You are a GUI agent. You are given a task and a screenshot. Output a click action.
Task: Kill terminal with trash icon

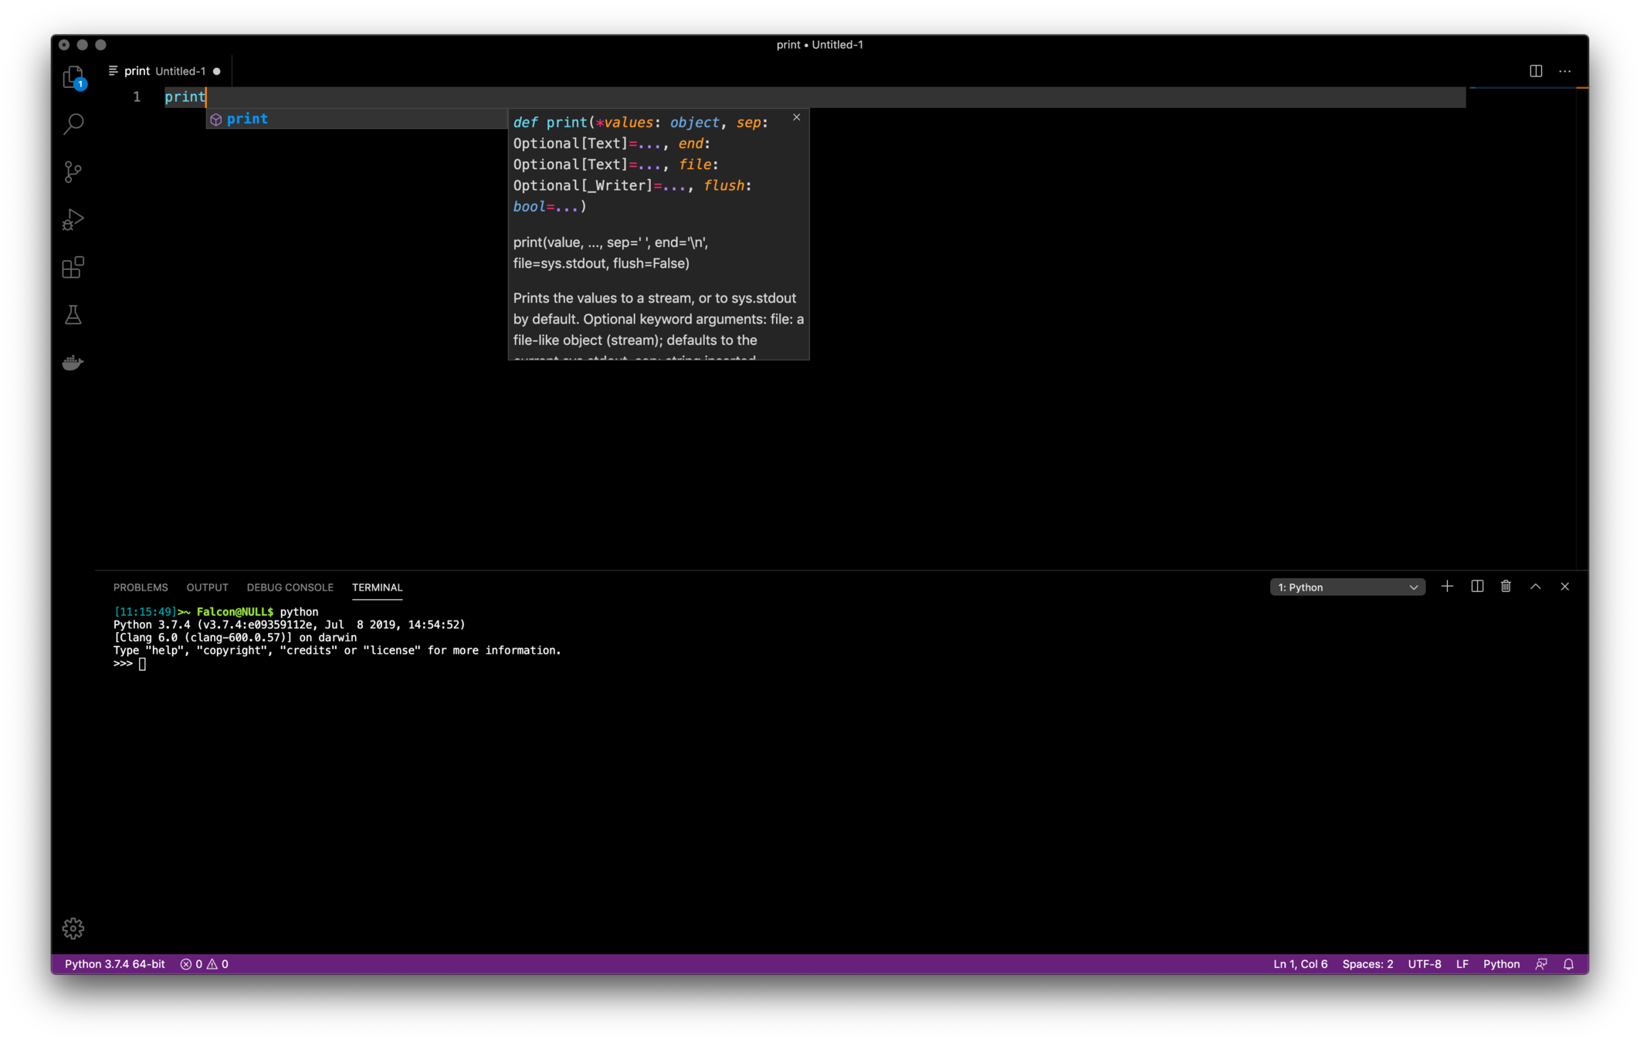click(x=1506, y=587)
